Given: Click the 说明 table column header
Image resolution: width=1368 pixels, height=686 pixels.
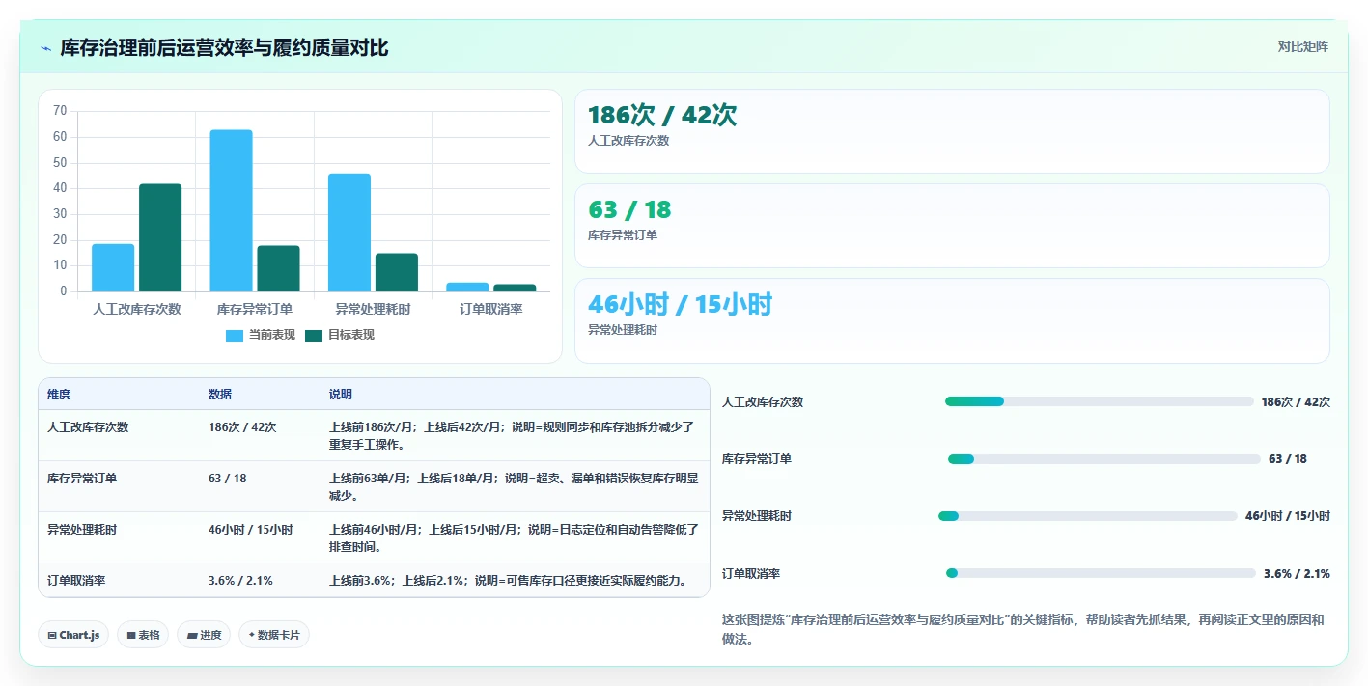Looking at the screenshot, I should pos(341,395).
